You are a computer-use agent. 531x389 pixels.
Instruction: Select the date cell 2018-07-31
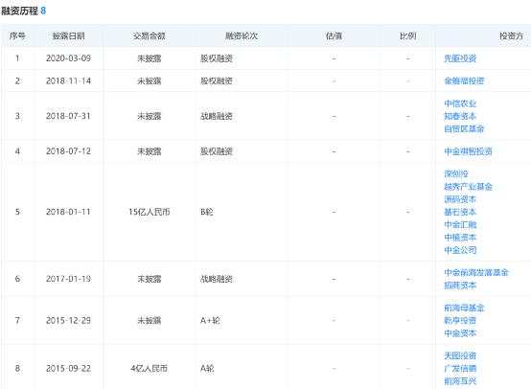pyautogui.click(x=68, y=116)
